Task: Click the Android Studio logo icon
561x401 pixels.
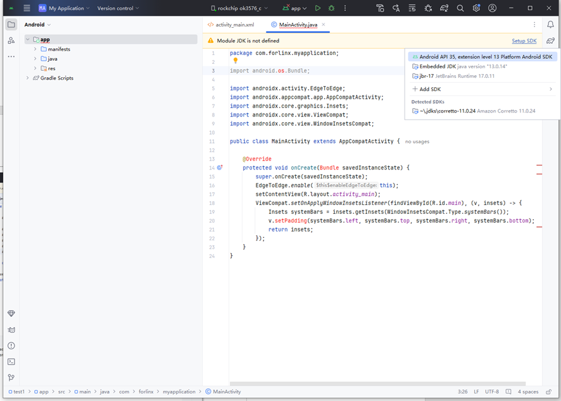Action: pyautogui.click(x=11, y=8)
